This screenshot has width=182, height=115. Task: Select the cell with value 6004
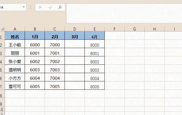click(x=35, y=77)
